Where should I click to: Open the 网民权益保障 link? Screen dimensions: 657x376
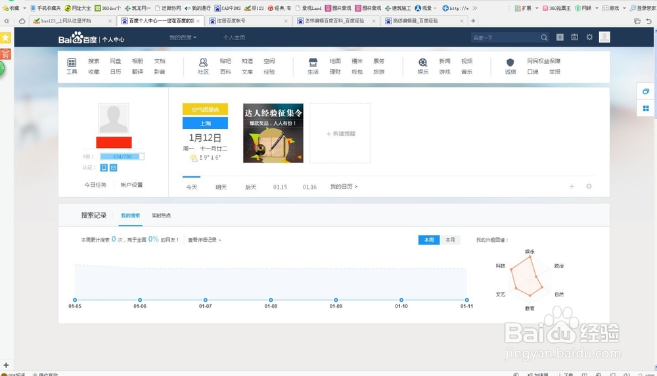coord(543,61)
